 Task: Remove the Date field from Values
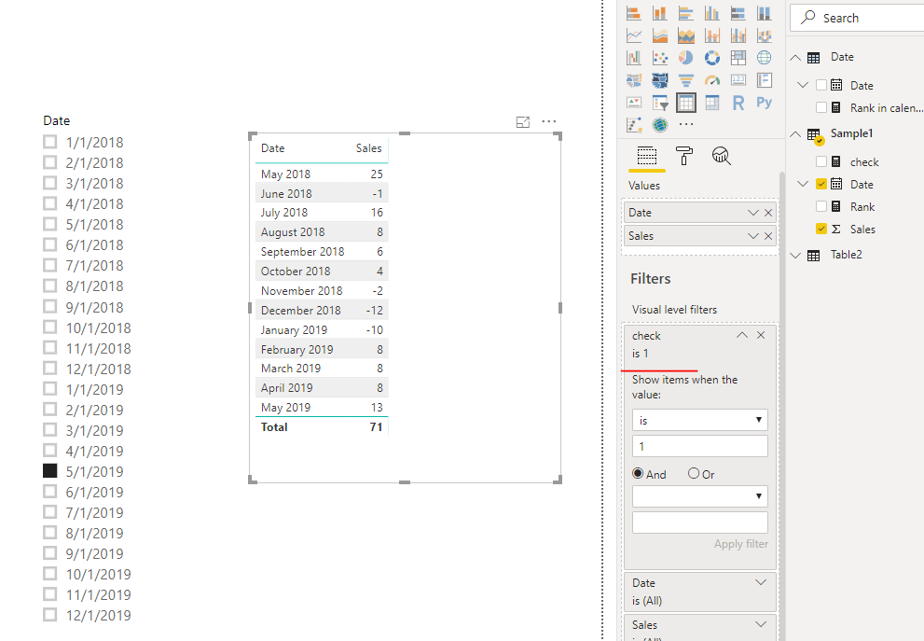pos(768,213)
